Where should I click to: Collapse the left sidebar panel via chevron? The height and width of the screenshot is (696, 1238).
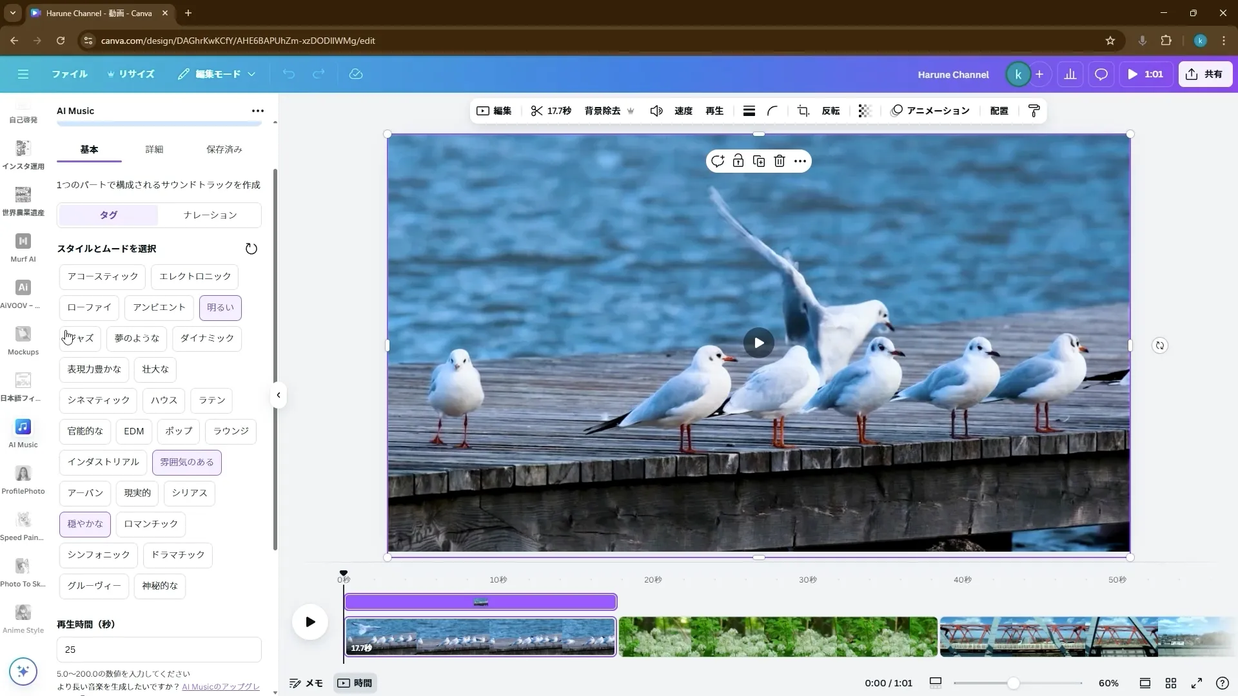[278, 394]
